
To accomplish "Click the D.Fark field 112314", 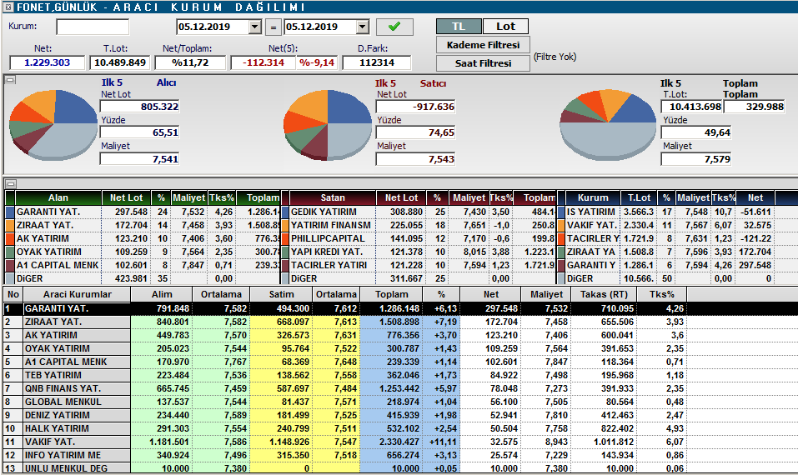I will pos(377,62).
